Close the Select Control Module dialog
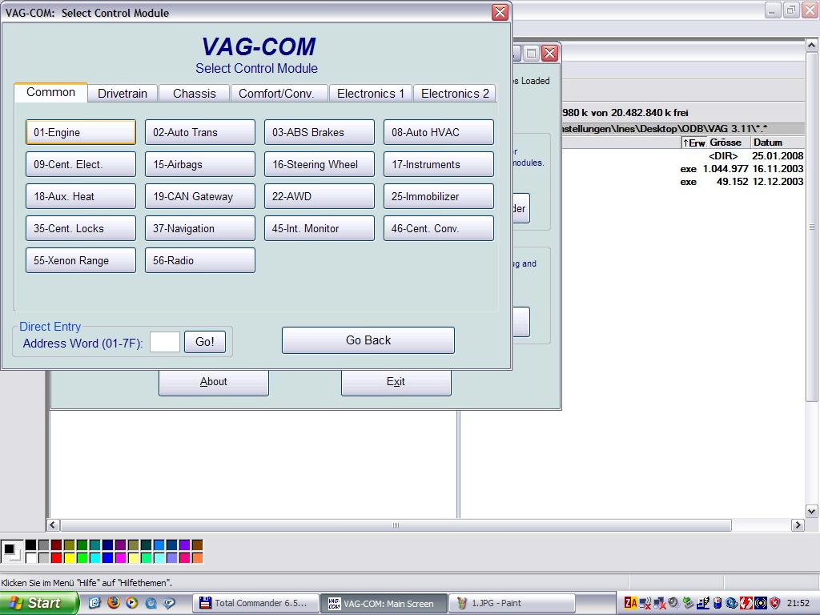 pos(500,12)
